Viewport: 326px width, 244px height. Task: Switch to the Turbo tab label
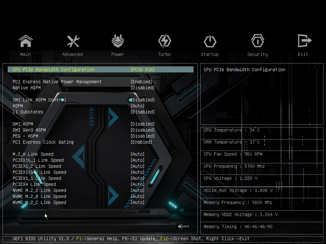[164, 54]
